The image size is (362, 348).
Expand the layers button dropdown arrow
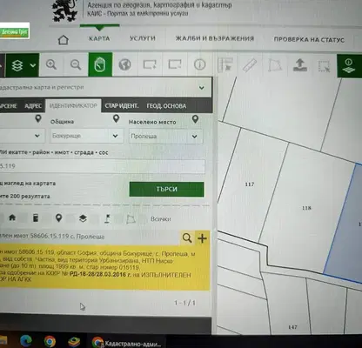pyautogui.click(x=33, y=65)
